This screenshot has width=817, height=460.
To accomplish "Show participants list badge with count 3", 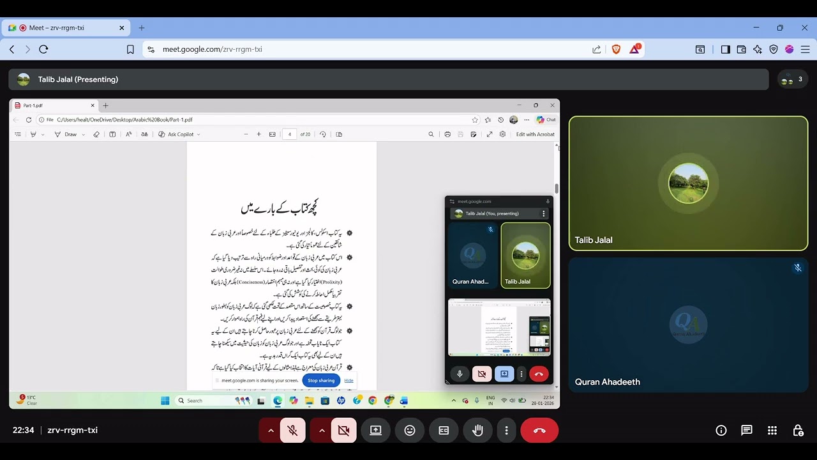I will [793, 79].
